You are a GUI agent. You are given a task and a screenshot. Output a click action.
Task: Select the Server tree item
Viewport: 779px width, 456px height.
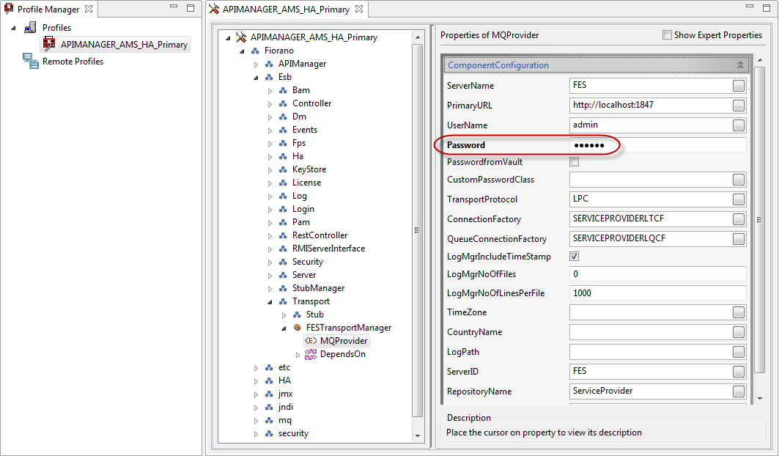point(304,275)
